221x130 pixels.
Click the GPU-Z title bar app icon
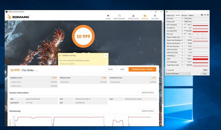click(167, 12)
